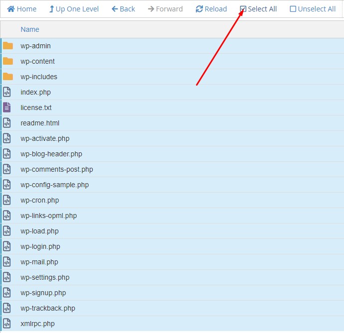The image size is (344, 333).
Task: Click the wp-load.php file icon
Action: click(7, 231)
